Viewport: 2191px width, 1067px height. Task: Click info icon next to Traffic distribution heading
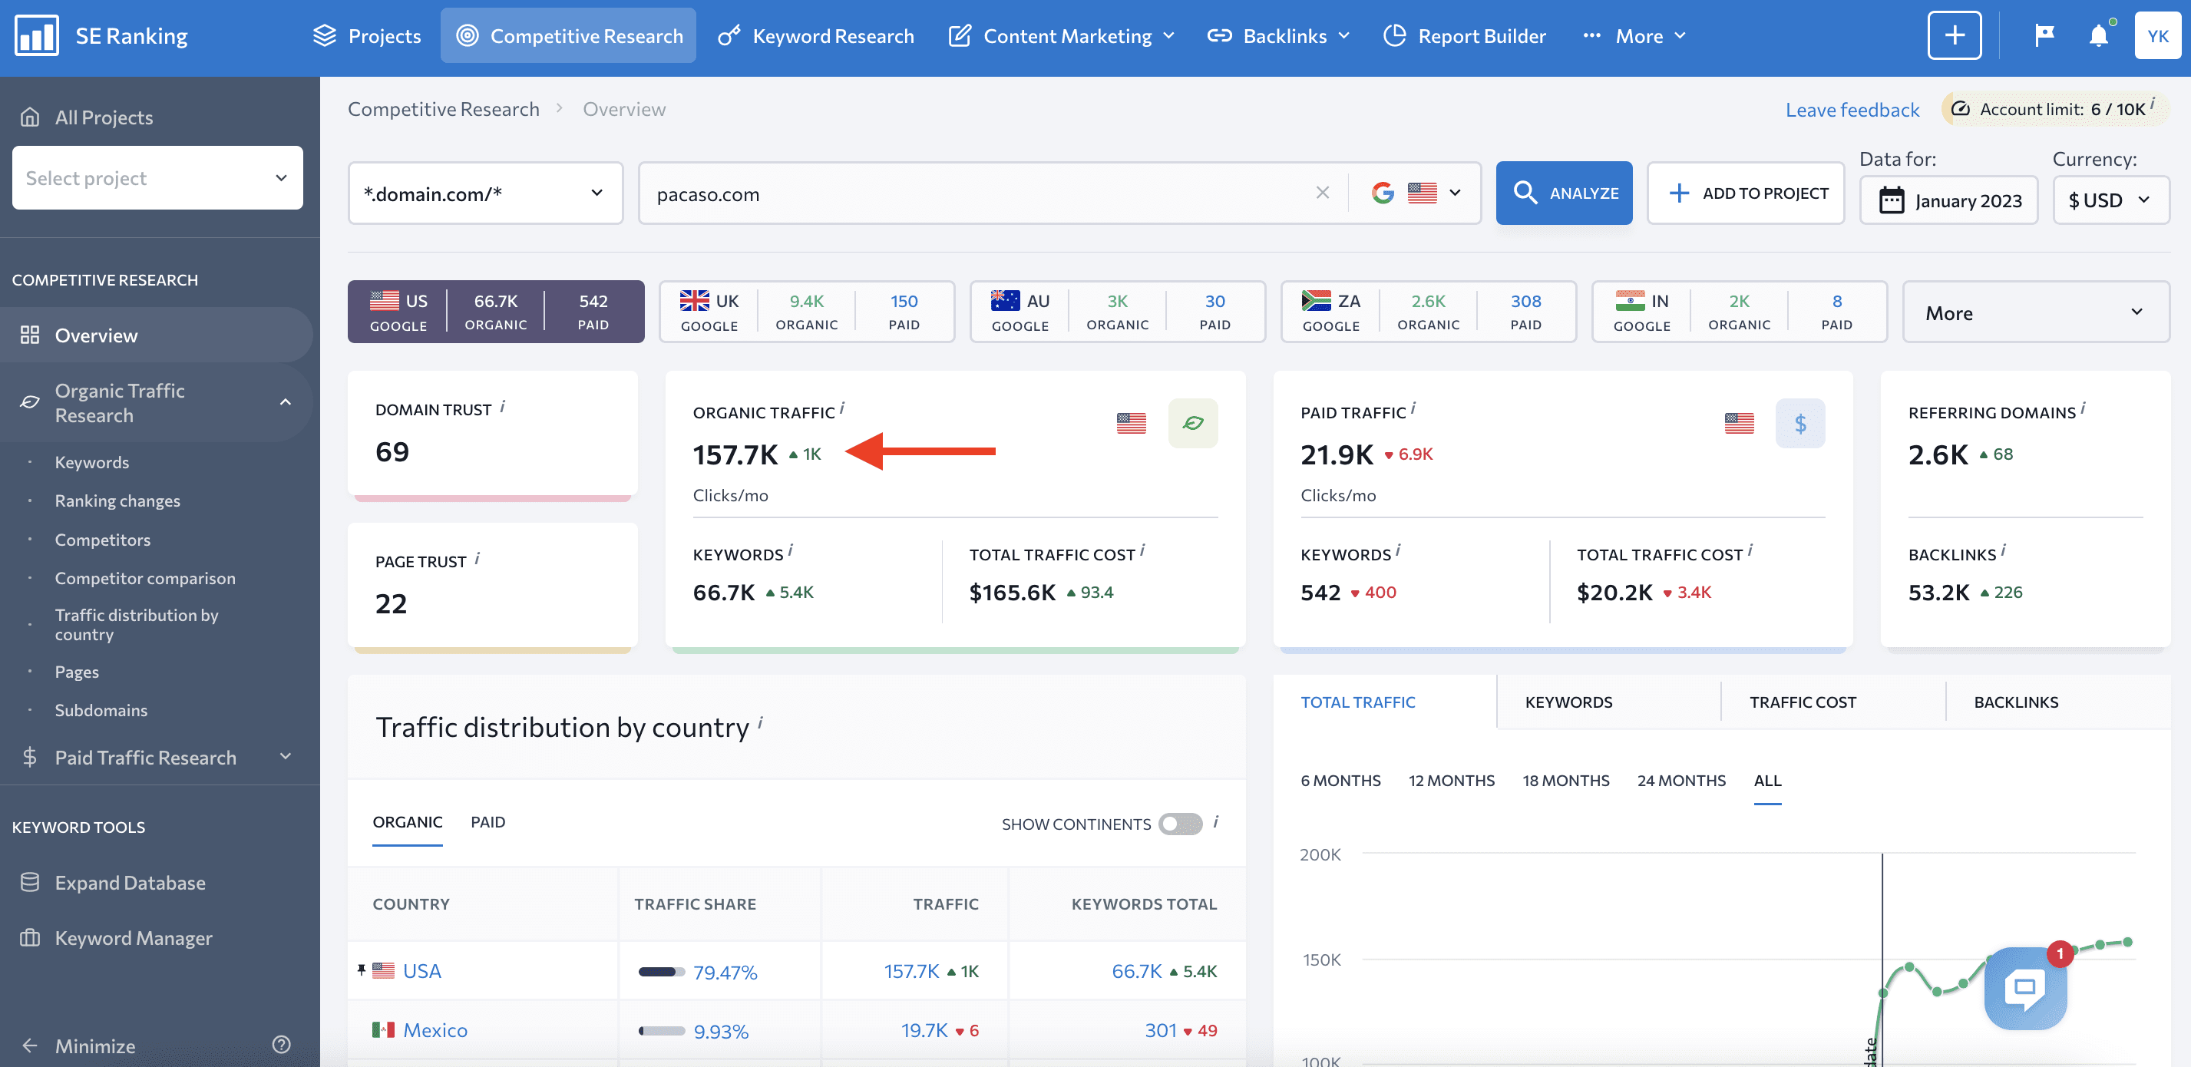point(760,724)
